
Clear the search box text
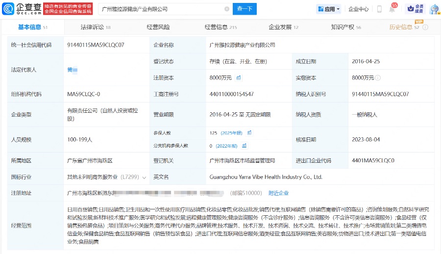tap(227, 9)
